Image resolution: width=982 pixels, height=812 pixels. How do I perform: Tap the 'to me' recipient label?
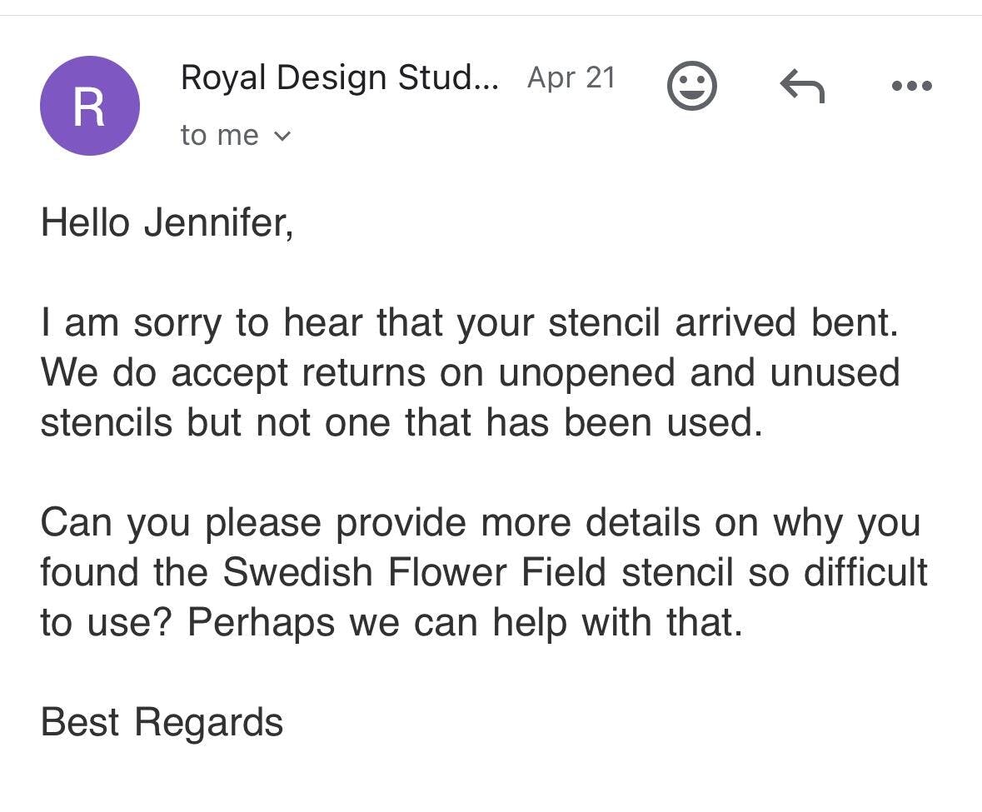pos(219,135)
